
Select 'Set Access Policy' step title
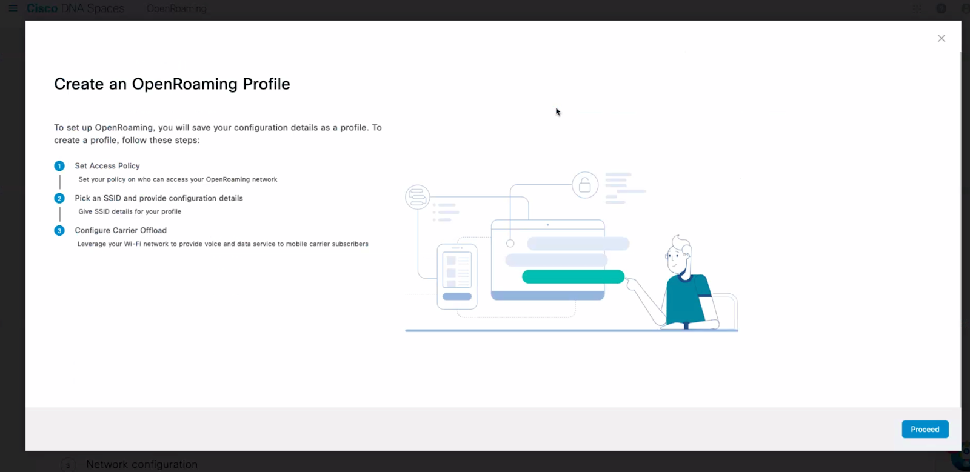pos(107,166)
